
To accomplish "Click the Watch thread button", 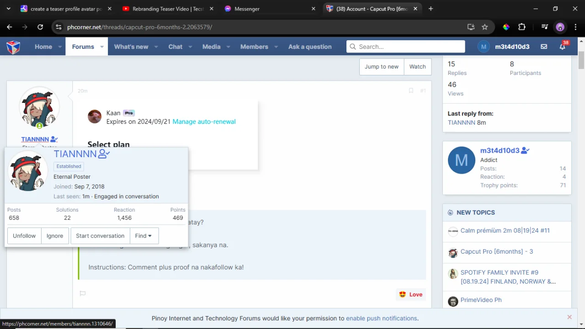I will tap(417, 67).
